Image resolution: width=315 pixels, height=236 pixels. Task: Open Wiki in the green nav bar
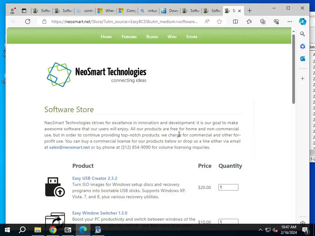click(172, 37)
